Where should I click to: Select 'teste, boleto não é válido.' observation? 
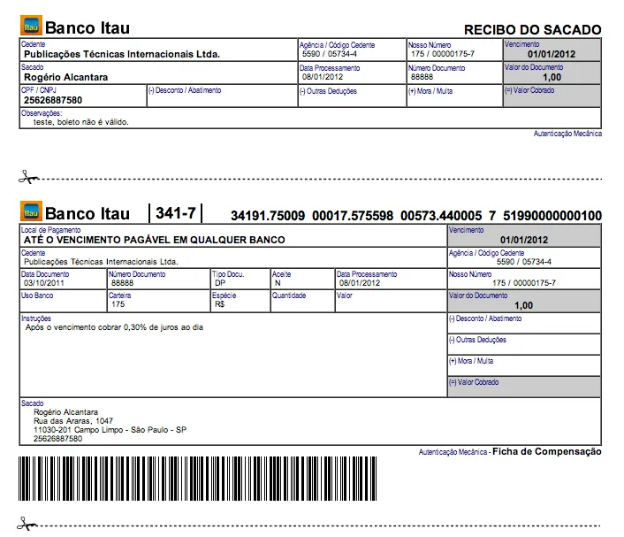coord(80,122)
